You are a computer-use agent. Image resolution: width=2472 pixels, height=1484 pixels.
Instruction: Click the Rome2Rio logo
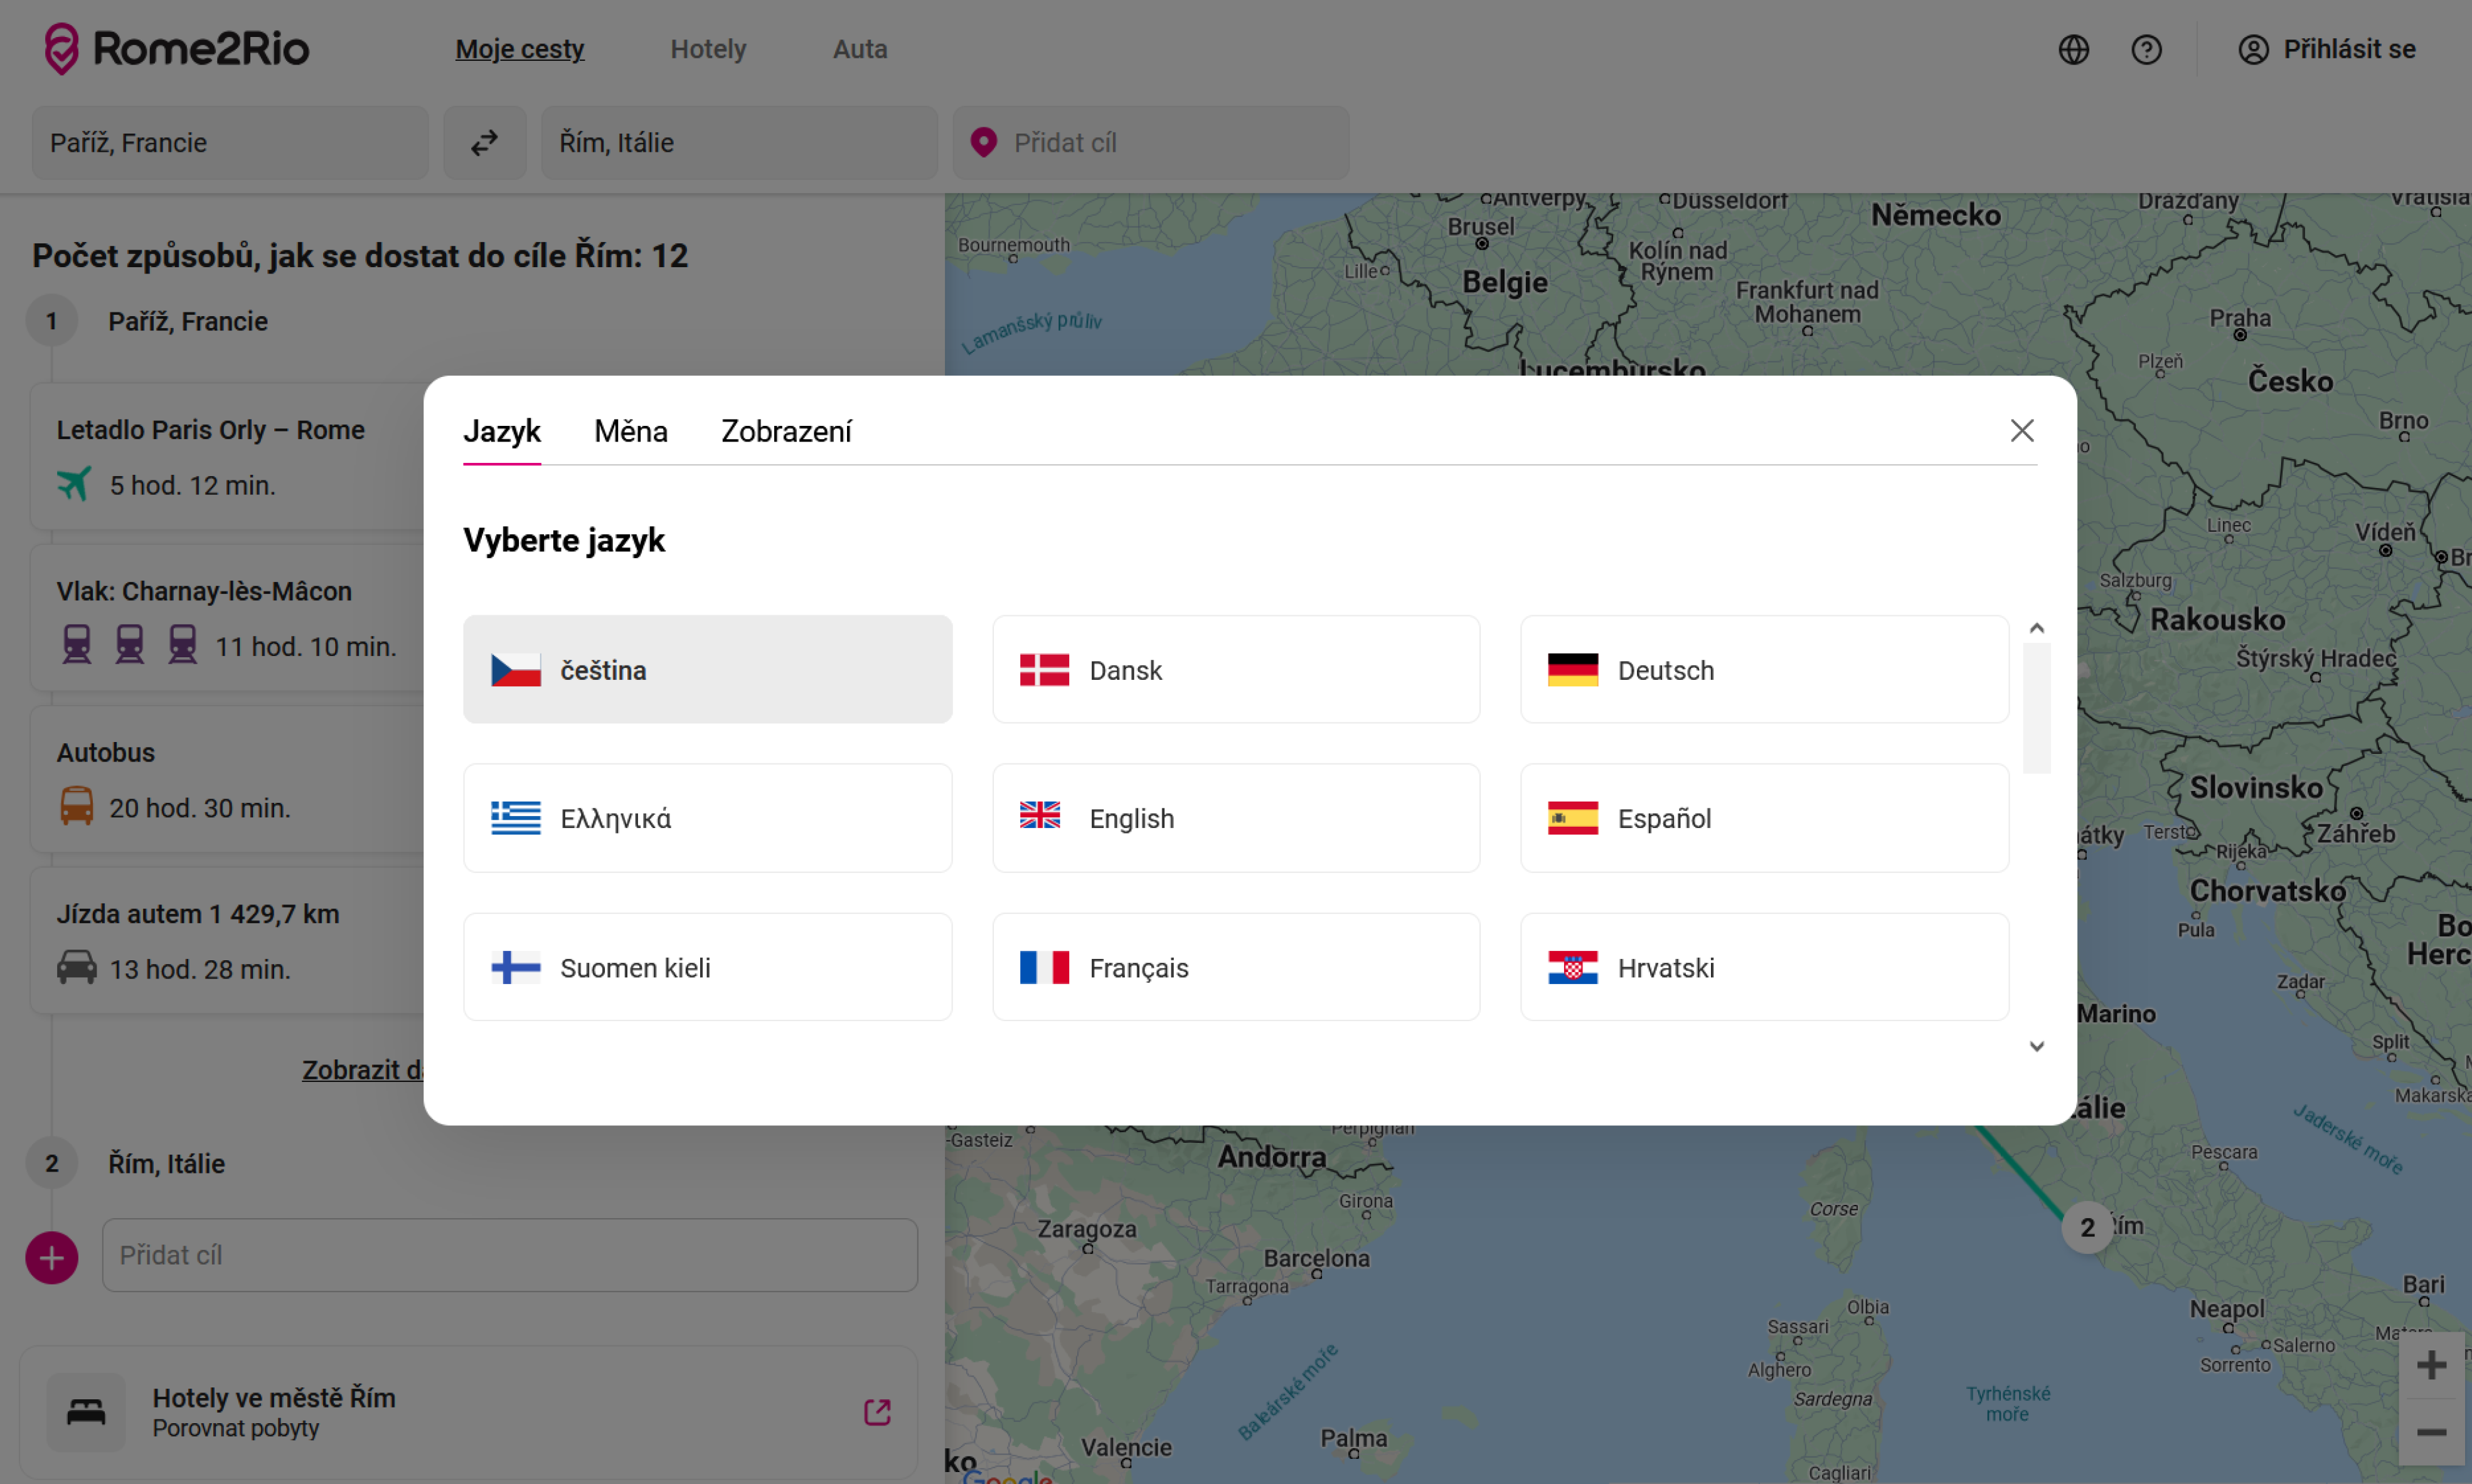[177, 48]
